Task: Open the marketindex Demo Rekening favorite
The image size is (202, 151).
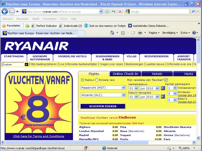Action: tap(148, 26)
